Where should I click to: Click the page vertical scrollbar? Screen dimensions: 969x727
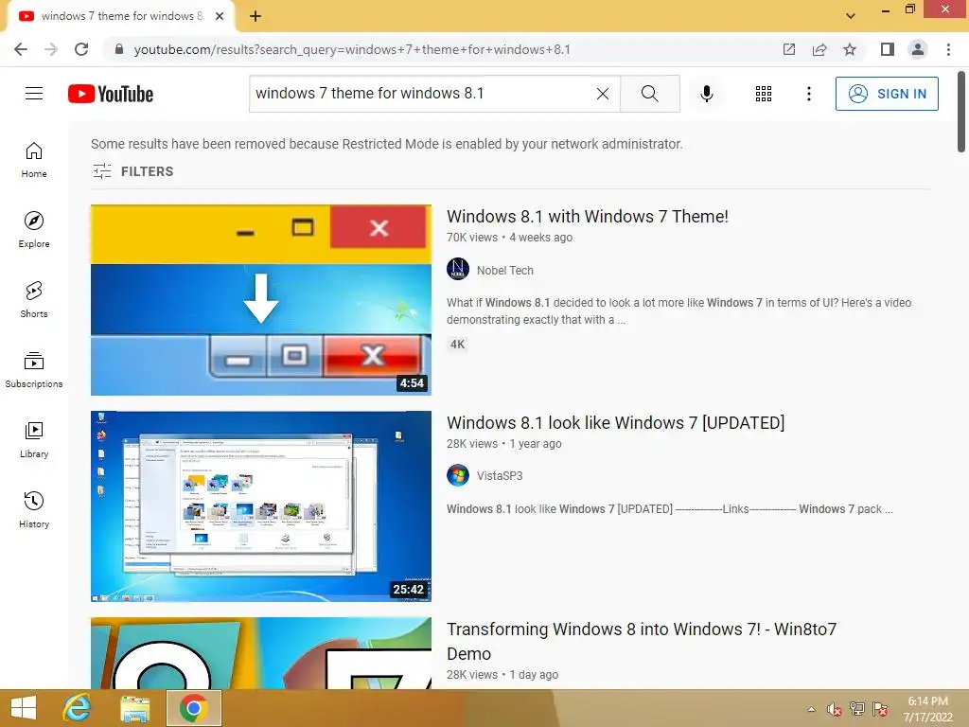click(x=961, y=112)
